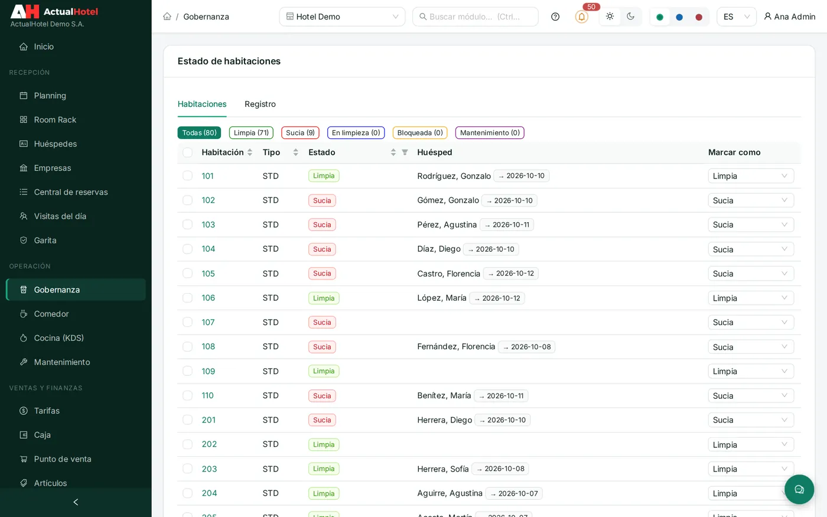Collapse the sidebar with the arrow
Image resolution: width=827 pixels, height=517 pixels.
point(76,502)
